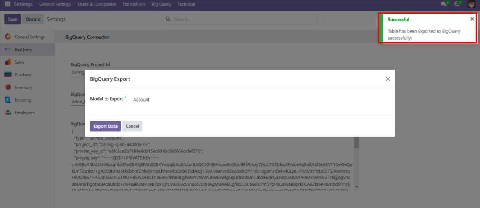Image resolution: width=480 pixels, height=208 pixels.
Task: Click the Employees sidebar icon
Action: (8, 113)
